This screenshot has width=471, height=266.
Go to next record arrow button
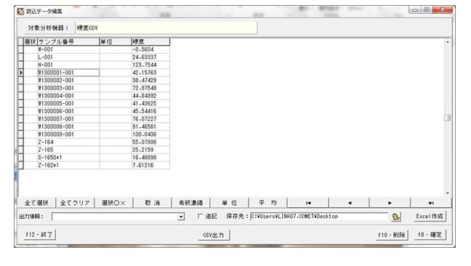tap(390, 203)
